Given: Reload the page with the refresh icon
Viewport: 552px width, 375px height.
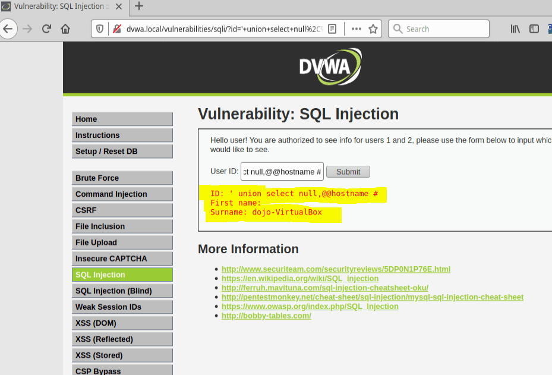Looking at the screenshot, I should (x=46, y=29).
